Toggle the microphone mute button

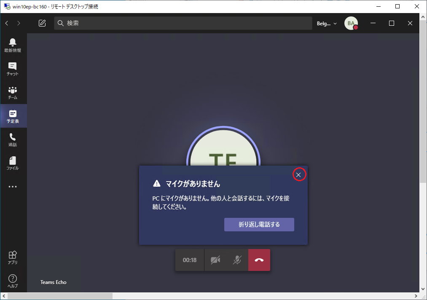(237, 260)
